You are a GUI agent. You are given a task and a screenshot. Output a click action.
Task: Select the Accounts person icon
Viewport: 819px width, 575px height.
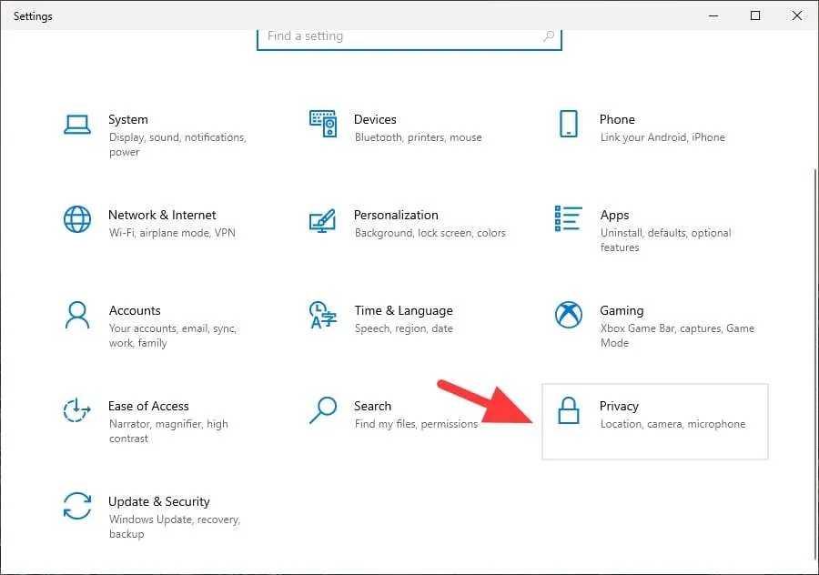point(77,315)
